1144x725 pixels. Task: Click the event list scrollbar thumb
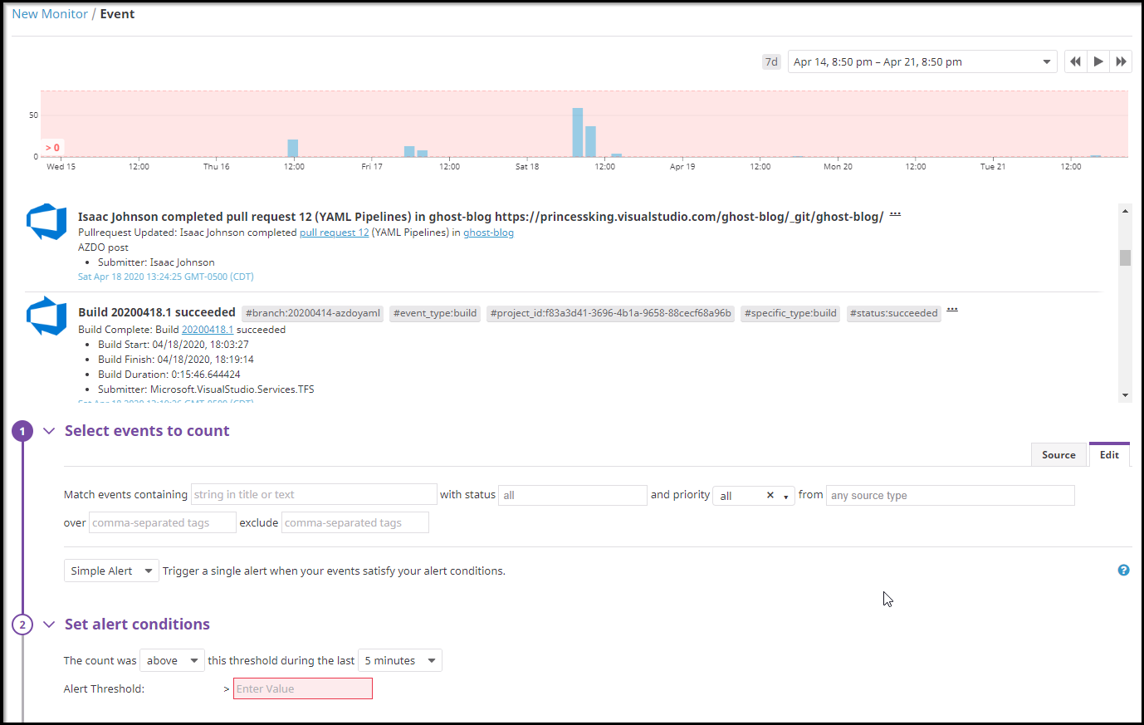click(x=1125, y=257)
